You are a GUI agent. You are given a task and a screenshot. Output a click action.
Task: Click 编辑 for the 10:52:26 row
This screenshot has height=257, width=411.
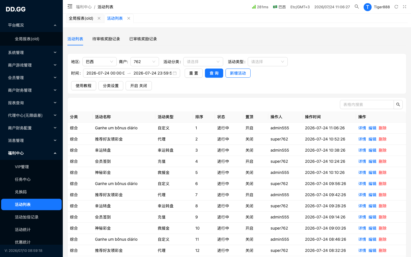(x=372, y=139)
